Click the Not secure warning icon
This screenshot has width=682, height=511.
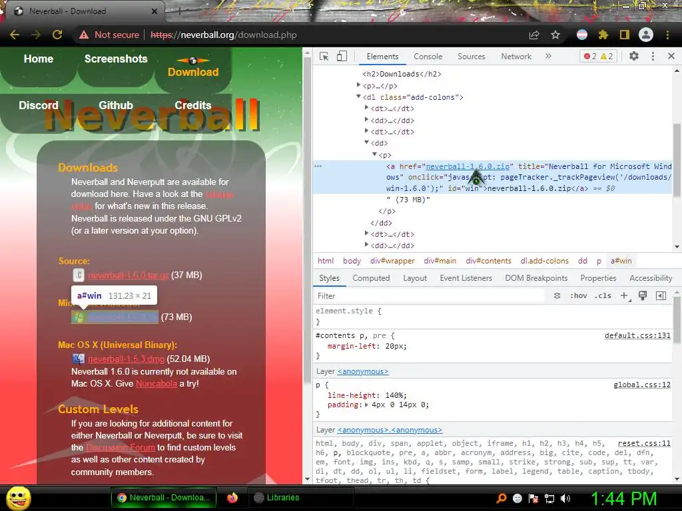pyautogui.click(x=84, y=35)
